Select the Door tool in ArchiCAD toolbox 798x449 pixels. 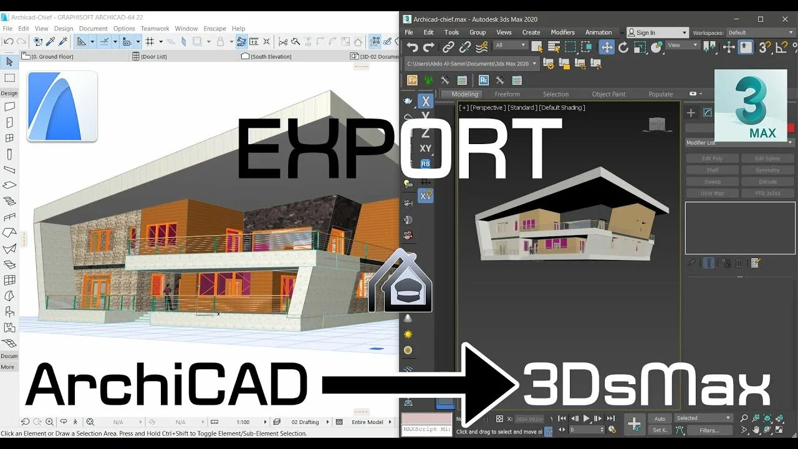point(9,122)
